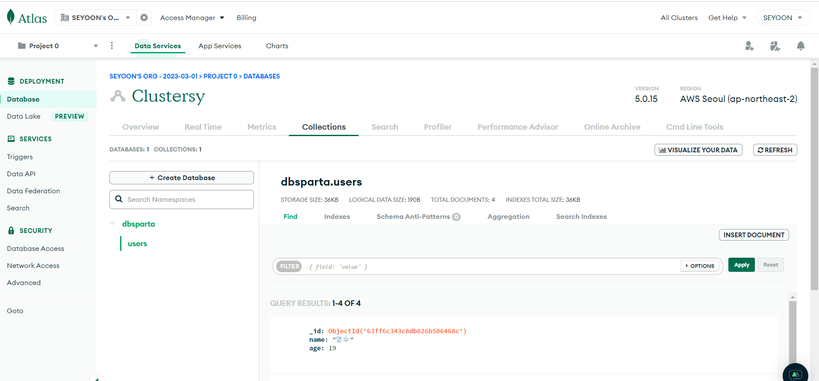Open the project activity feed icon
Screen dimensions: 819x381
click(775, 46)
